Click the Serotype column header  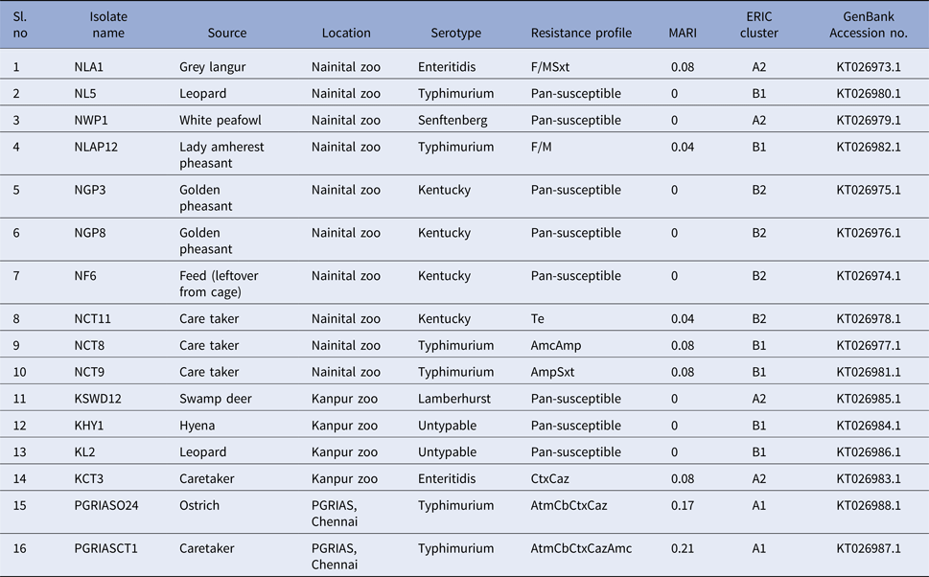click(456, 33)
